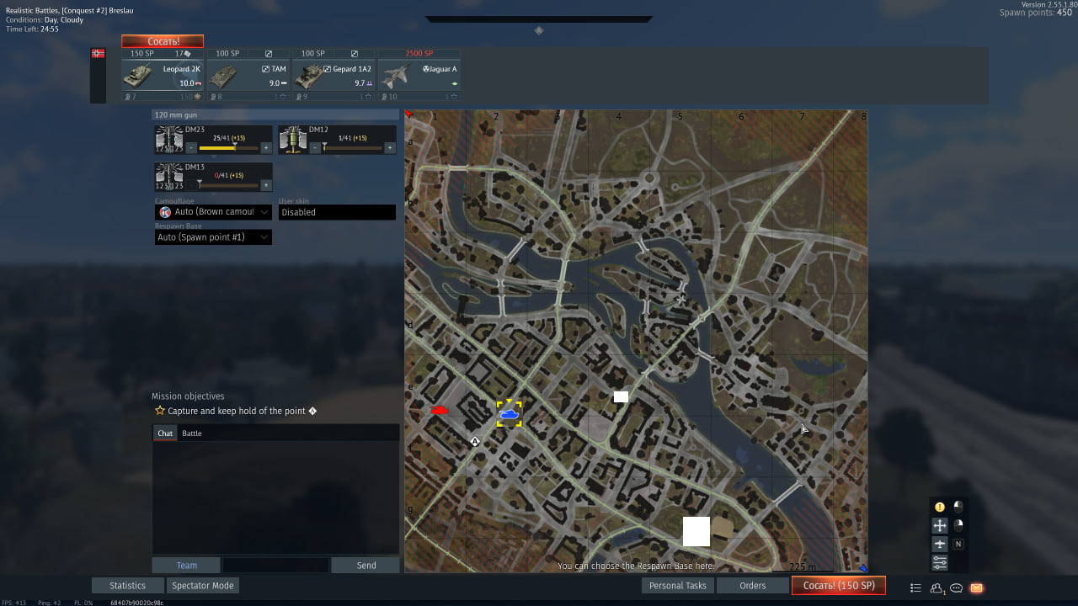Toggle the yellow exclamation alert icon
Viewport: 1078px width, 606px height.
940,507
